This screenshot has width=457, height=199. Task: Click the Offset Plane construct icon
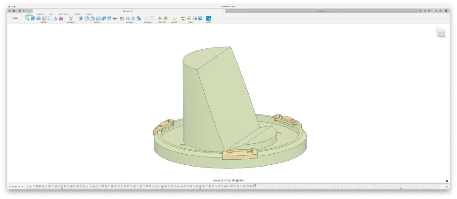(x=159, y=18)
